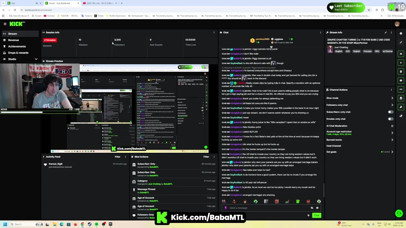The width and height of the screenshot is (406, 228).
Task: Open chat settings gear icon
Action: point(308,215)
